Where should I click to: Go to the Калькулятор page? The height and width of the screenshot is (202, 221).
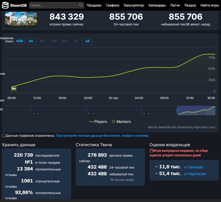pyautogui.click(x=134, y=5)
